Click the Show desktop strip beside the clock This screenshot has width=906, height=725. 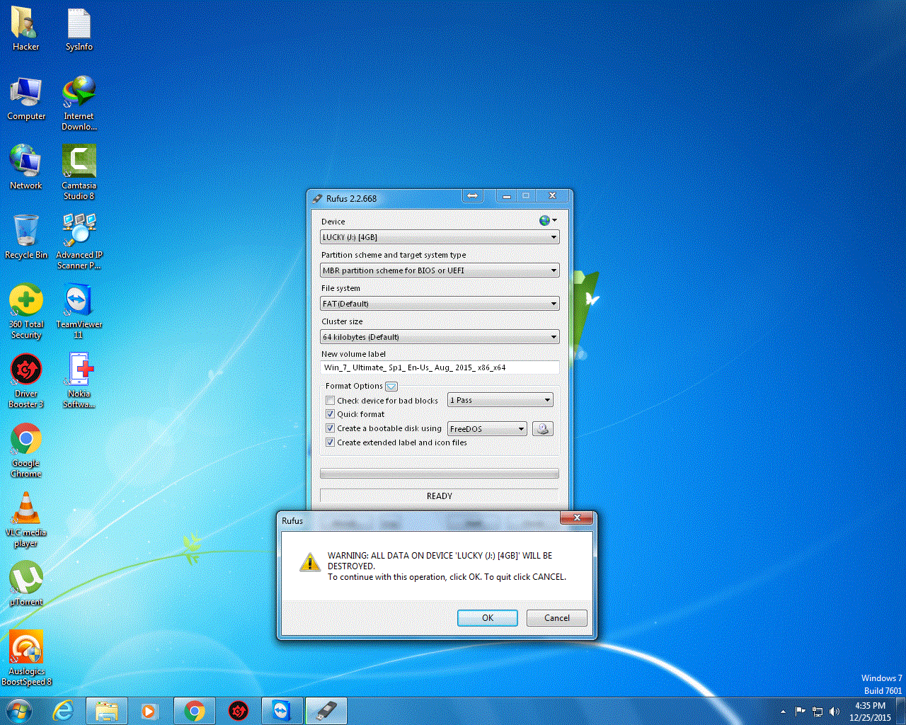click(x=901, y=712)
